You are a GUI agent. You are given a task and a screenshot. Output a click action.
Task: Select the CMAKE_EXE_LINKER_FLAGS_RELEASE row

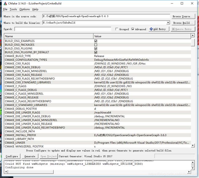(x=98, y=124)
